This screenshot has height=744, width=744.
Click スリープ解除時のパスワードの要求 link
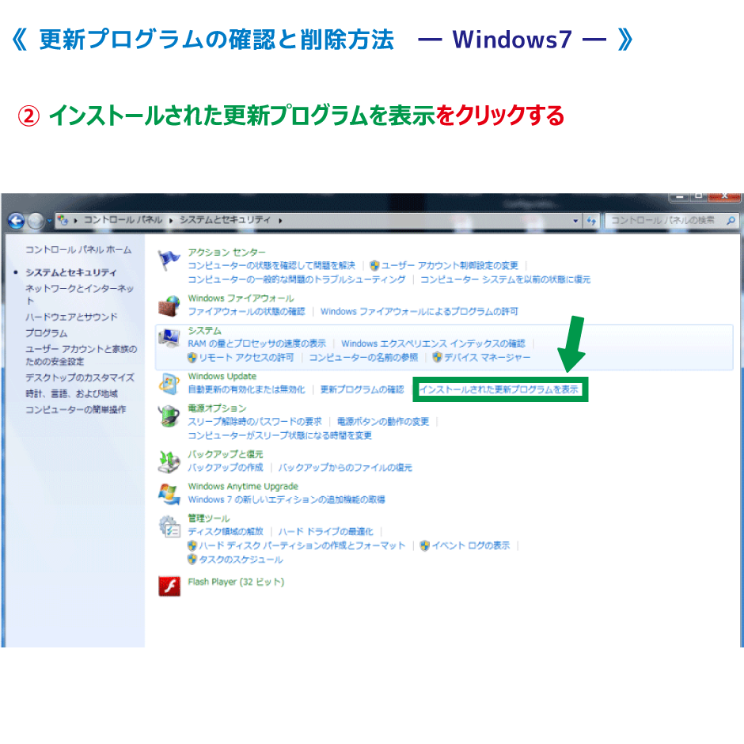[255, 422]
